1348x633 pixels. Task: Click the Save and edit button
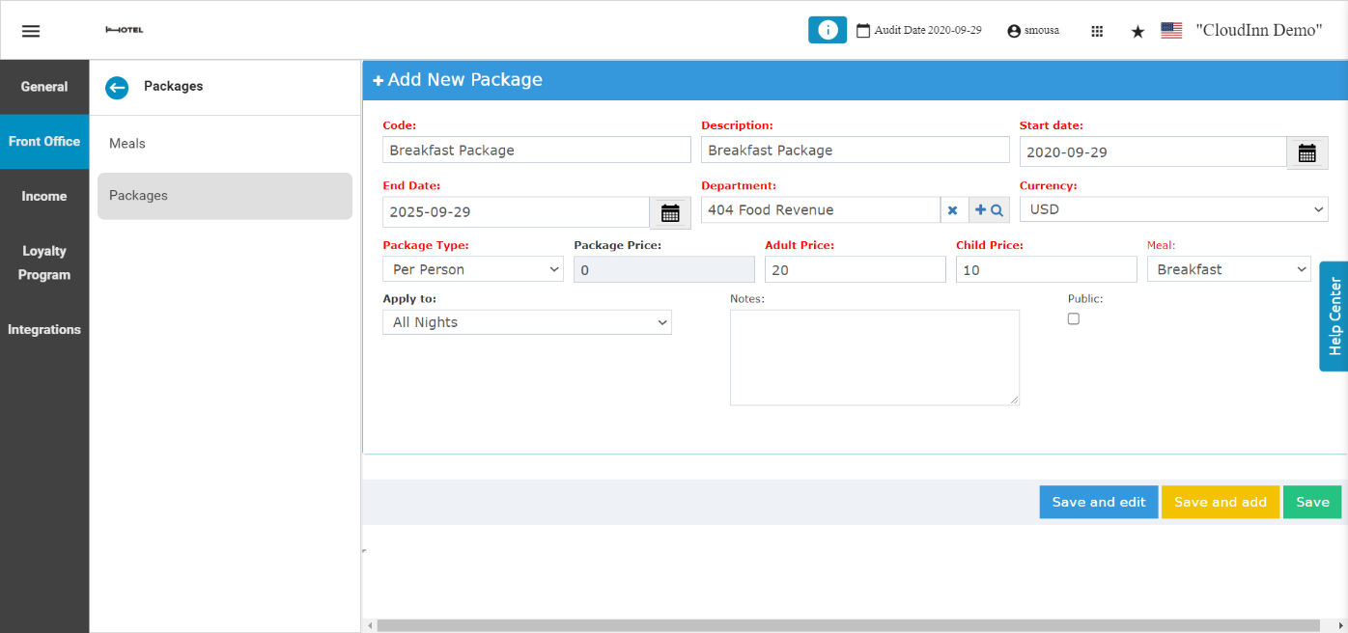click(x=1099, y=502)
